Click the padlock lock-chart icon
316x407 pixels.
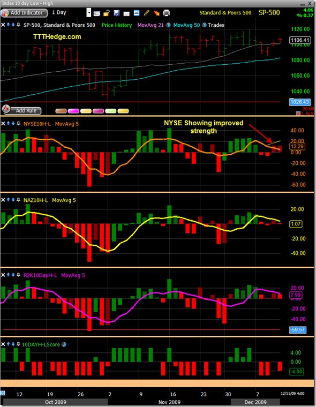[107, 13]
